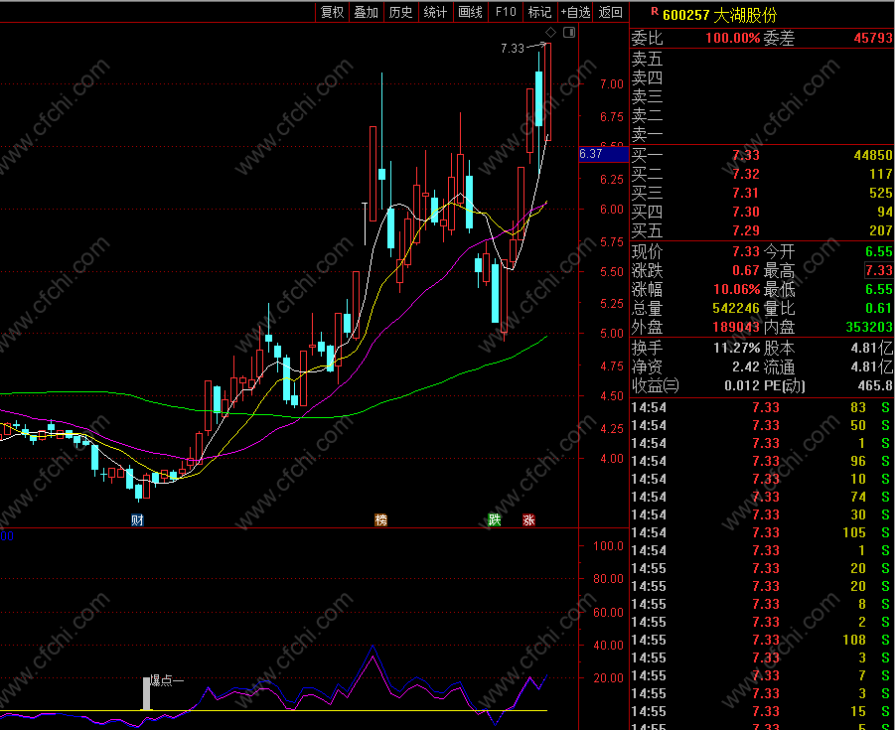Click the 标记 mark button
Image resolution: width=895 pixels, height=730 pixels.
[540, 12]
